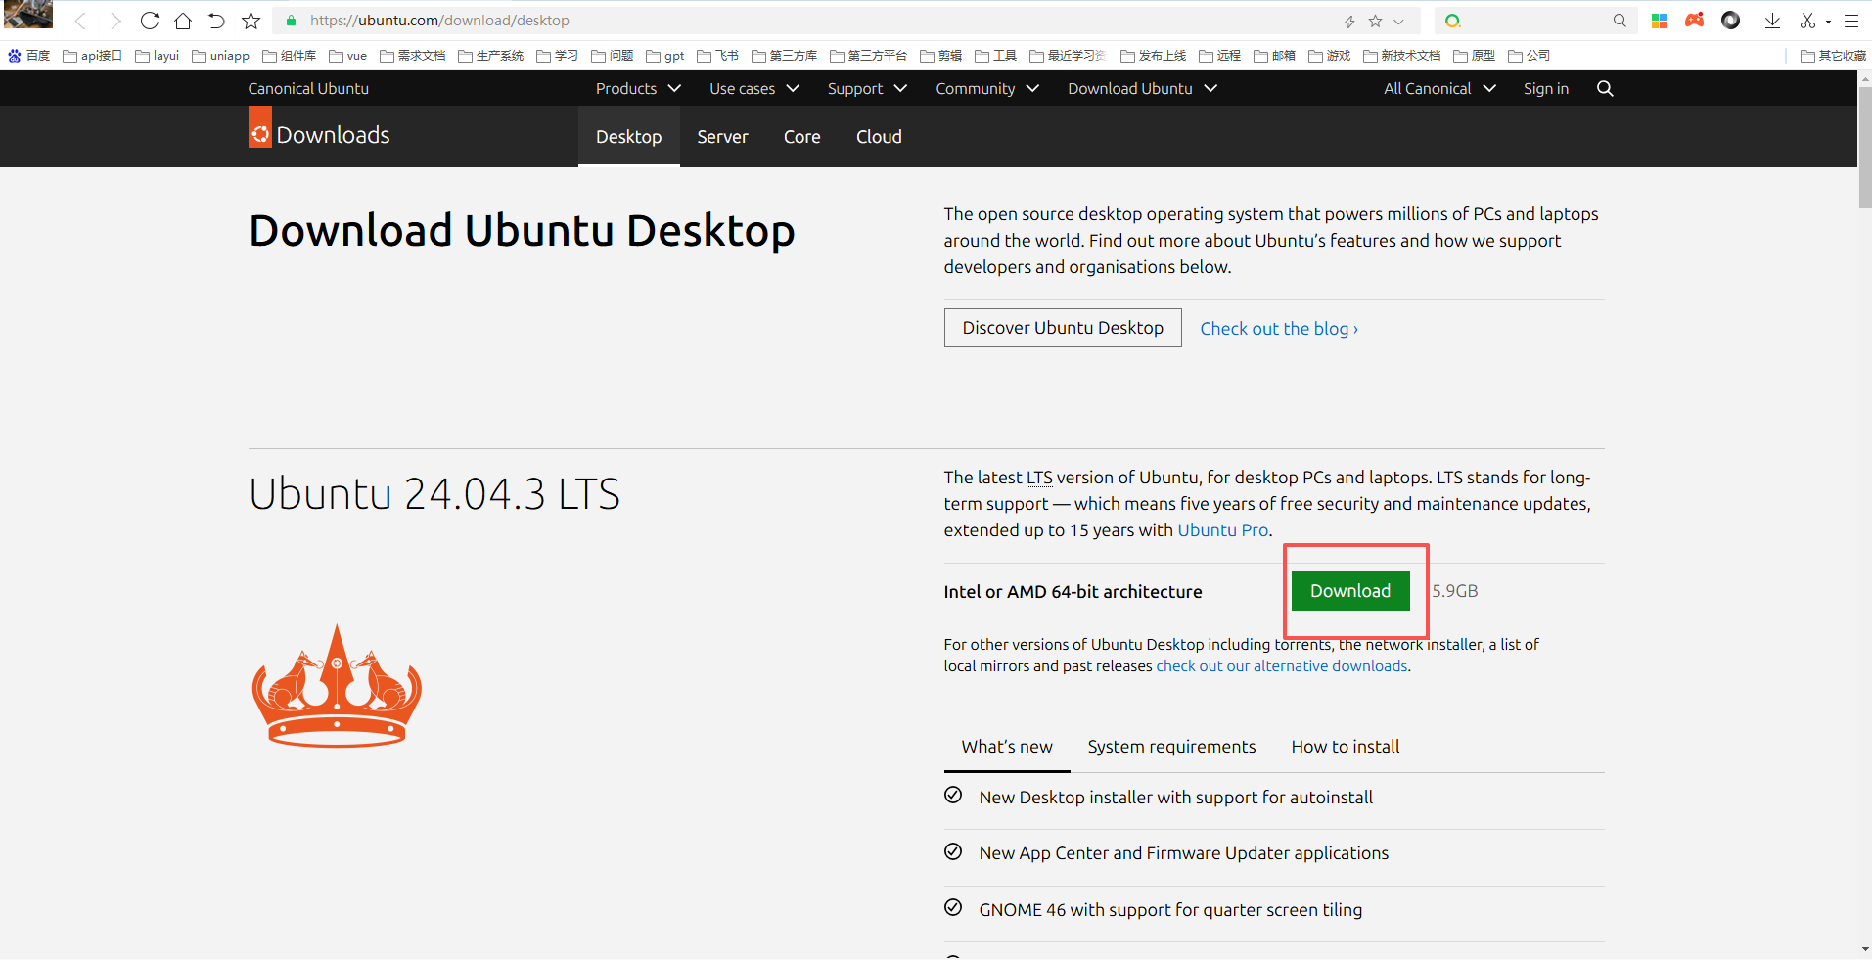Open the 百度 bookmark
Screen dimensions: 1872x960
[x=28, y=56]
